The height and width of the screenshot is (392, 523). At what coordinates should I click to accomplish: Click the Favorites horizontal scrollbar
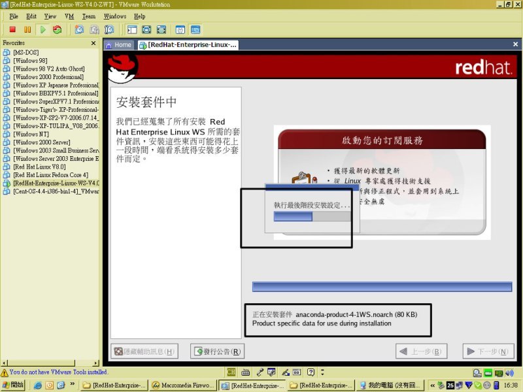tap(50, 363)
